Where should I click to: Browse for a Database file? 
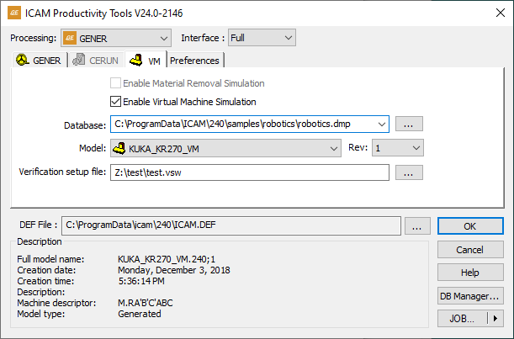409,124
